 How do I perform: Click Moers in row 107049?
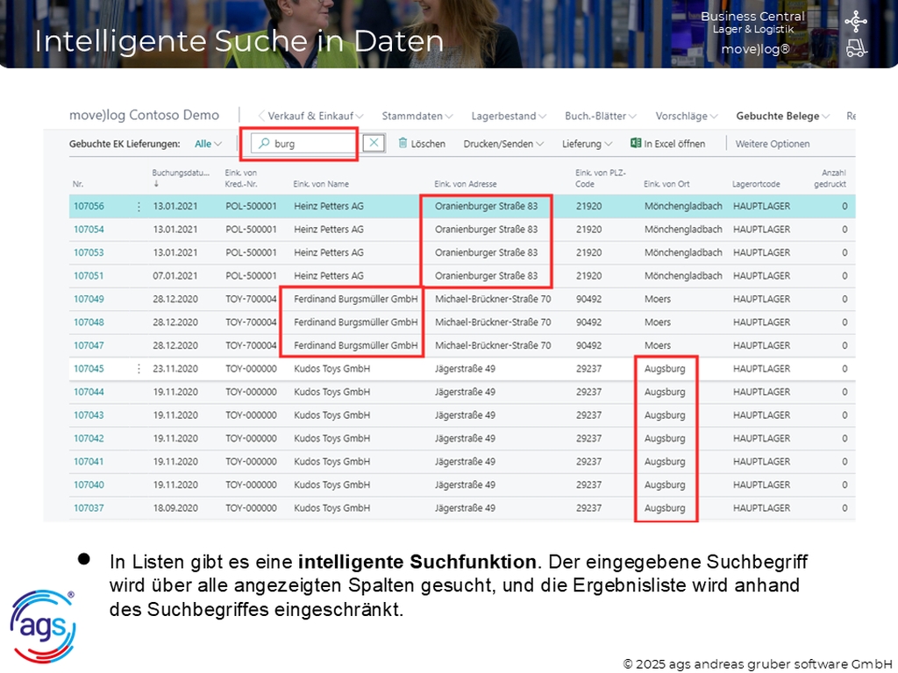click(x=658, y=300)
